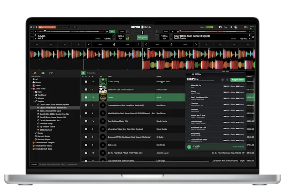Set first cue point slot on deck 2

pyautogui.click(x=207, y=44)
